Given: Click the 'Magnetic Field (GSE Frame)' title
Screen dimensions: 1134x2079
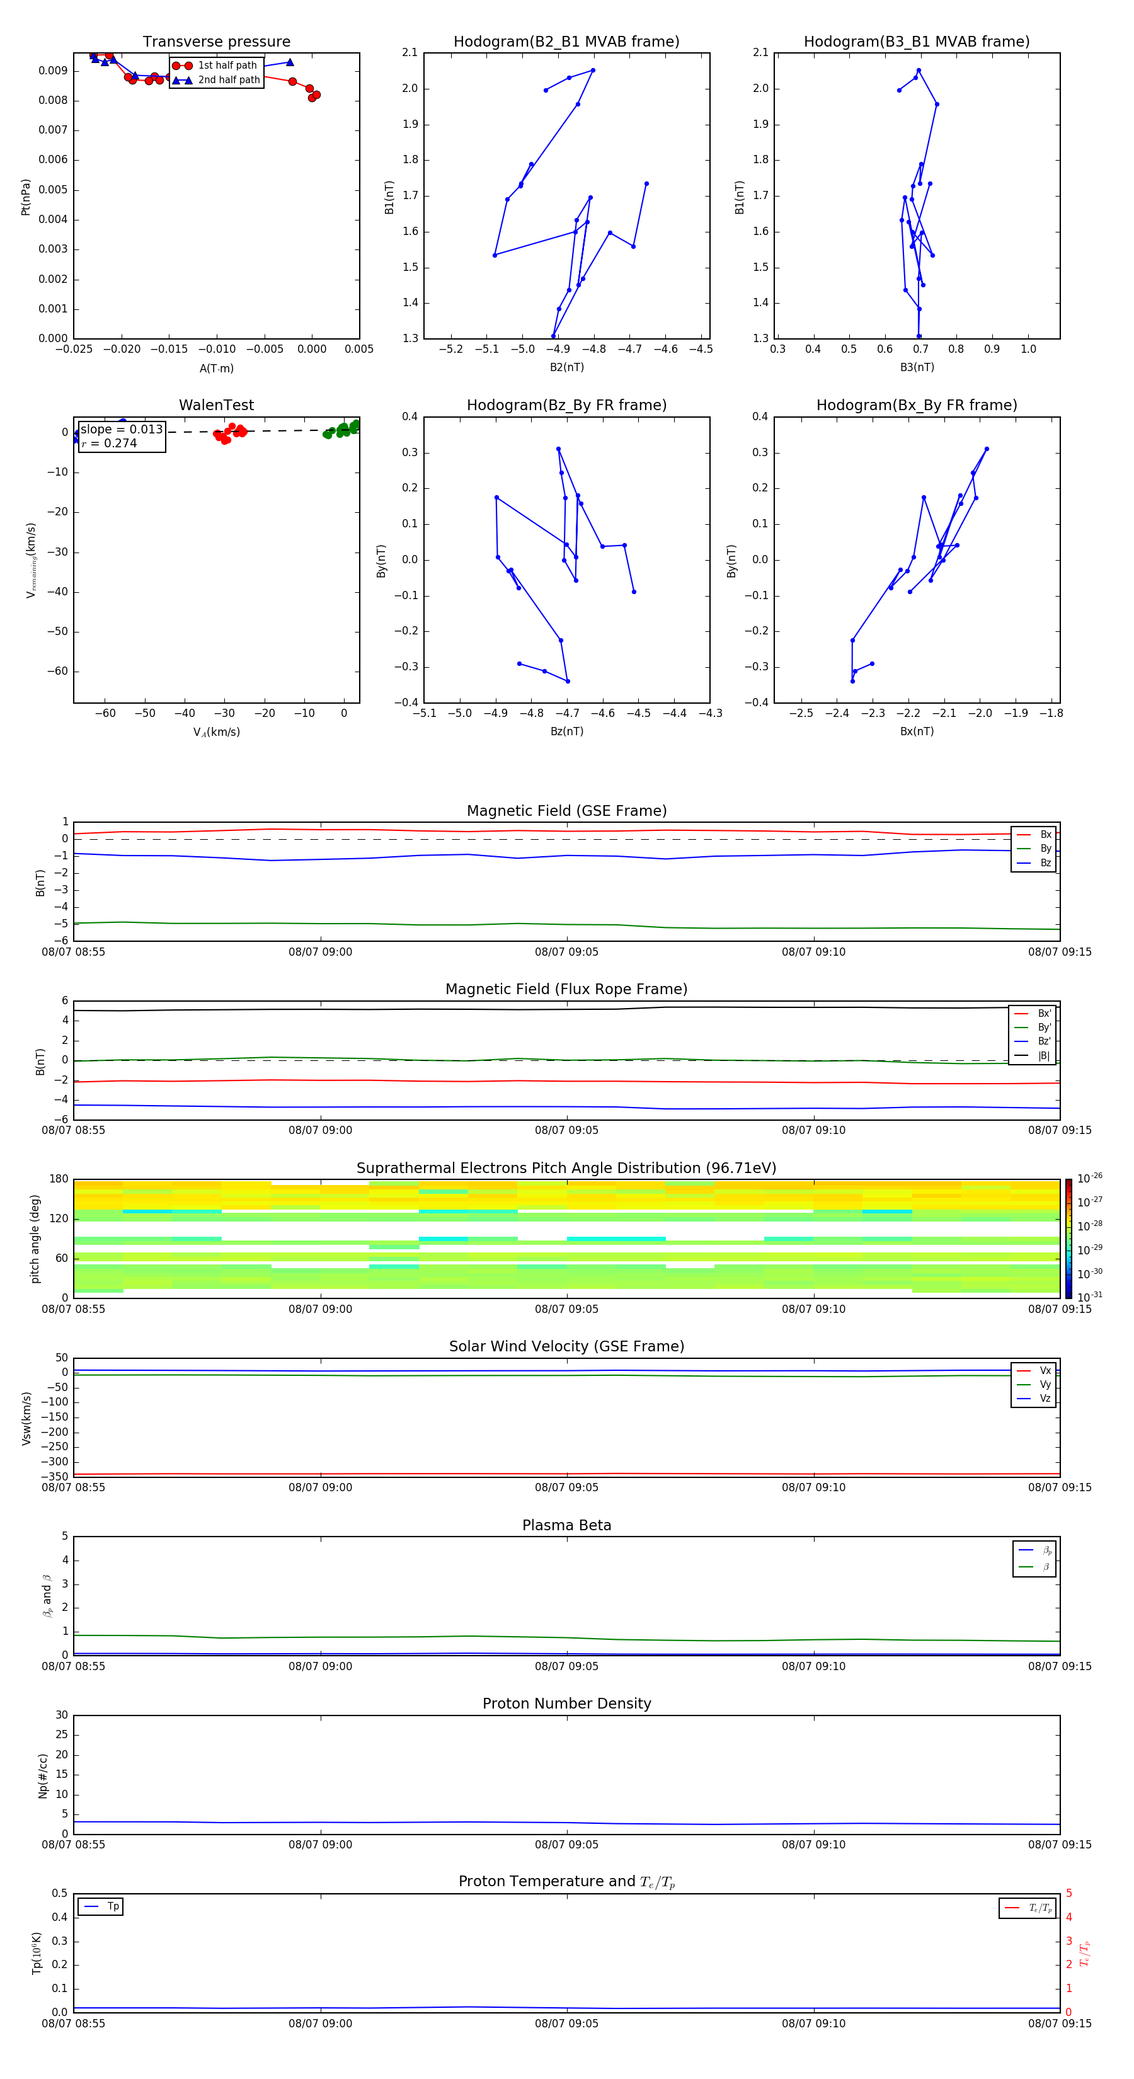Looking at the screenshot, I should coord(566,811).
